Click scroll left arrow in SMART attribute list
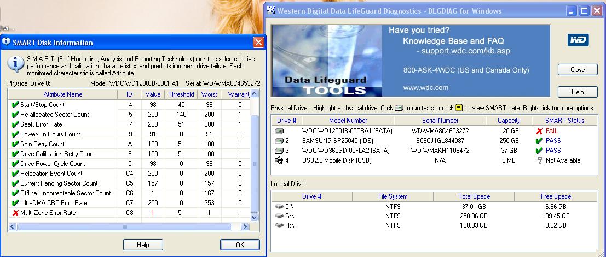The width and height of the screenshot is (606, 257). tap(13, 227)
